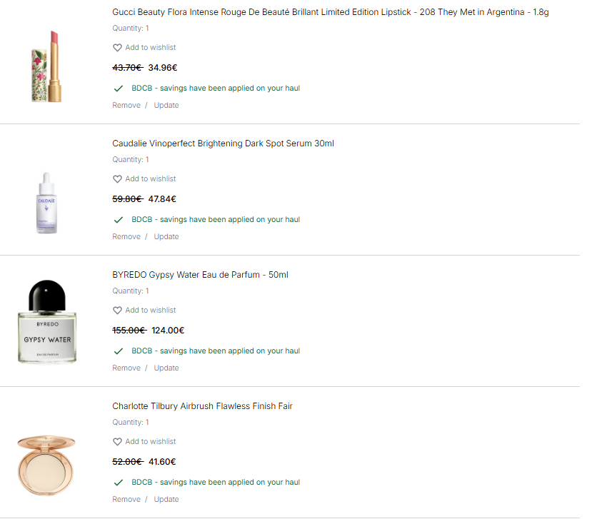
Task: Update Charlotte Tilbury Airbrush Flawless Finish item
Action: 166,500
